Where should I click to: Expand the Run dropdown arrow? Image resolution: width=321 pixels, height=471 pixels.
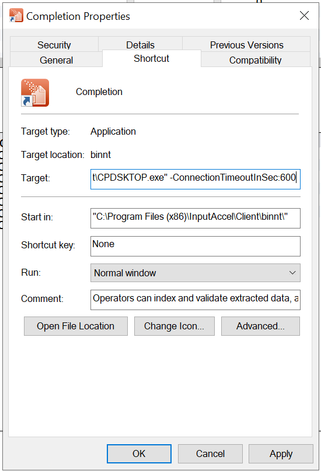pyautogui.click(x=292, y=273)
